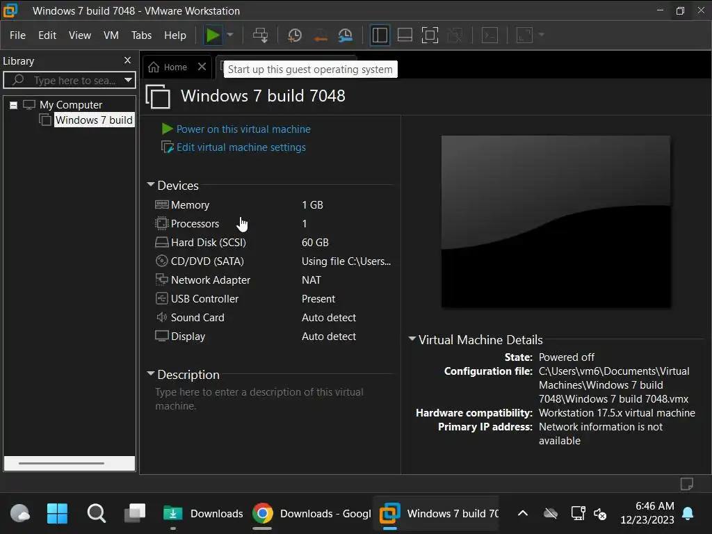The width and height of the screenshot is (712, 534).
Task: Open the View menu
Action: point(80,35)
